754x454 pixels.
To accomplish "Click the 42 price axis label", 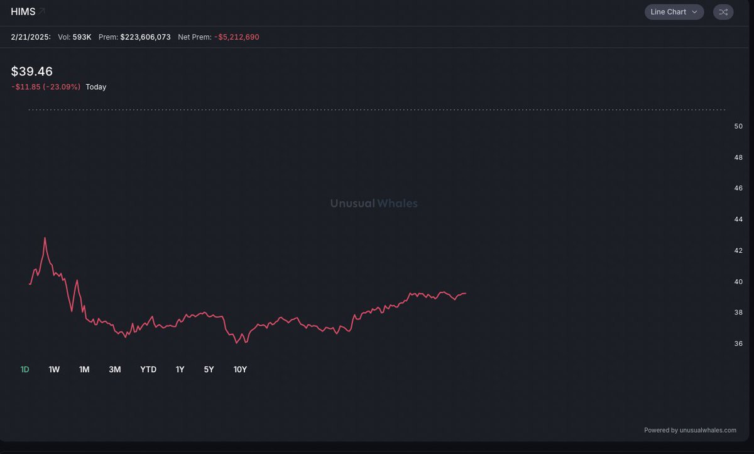I will point(738,250).
